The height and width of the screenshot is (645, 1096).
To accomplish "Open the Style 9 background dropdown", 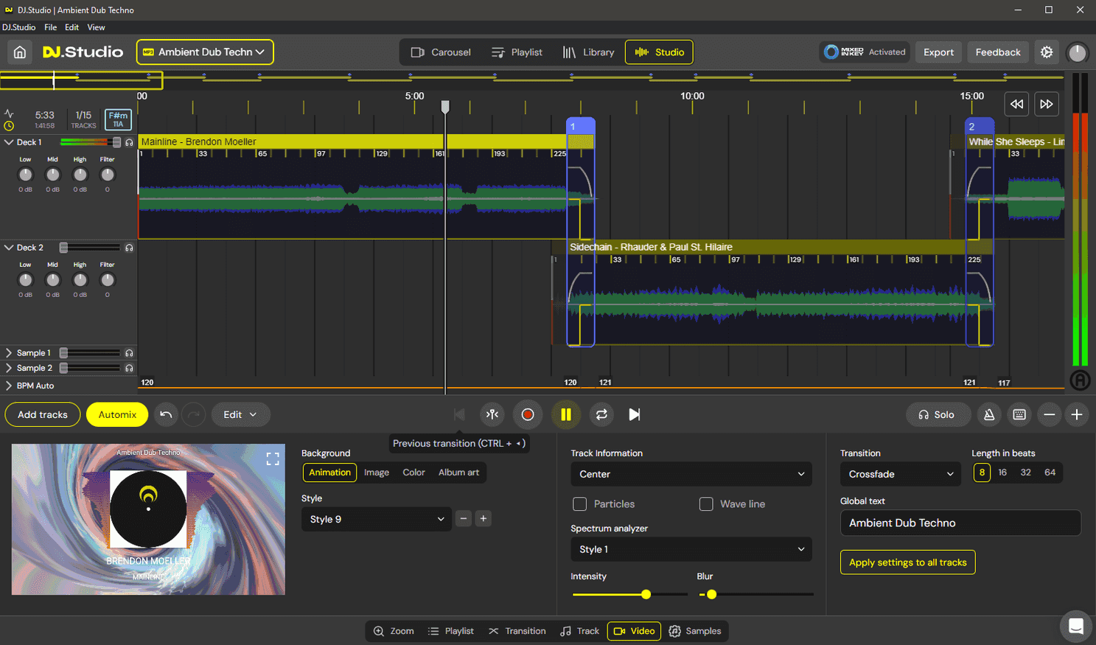I will click(x=376, y=519).
